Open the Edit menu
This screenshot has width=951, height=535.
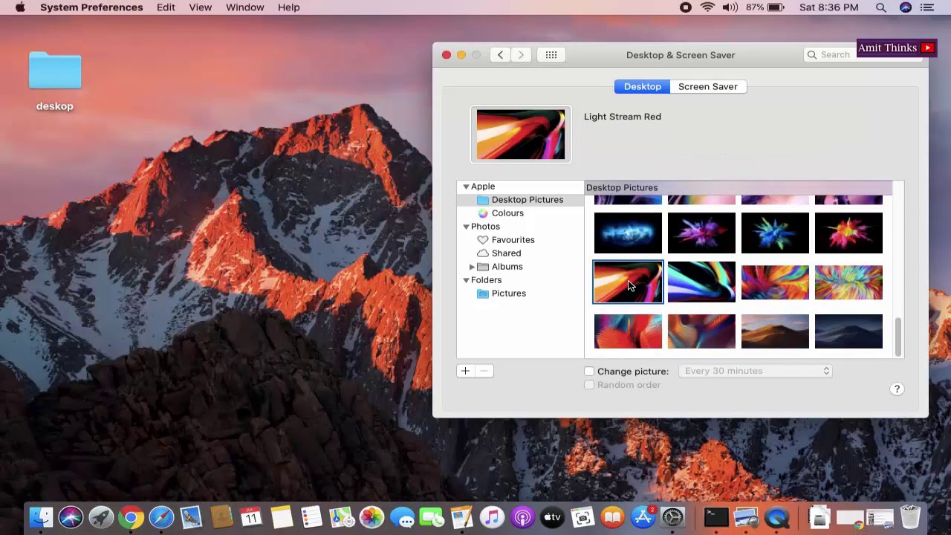pos(166,7)
